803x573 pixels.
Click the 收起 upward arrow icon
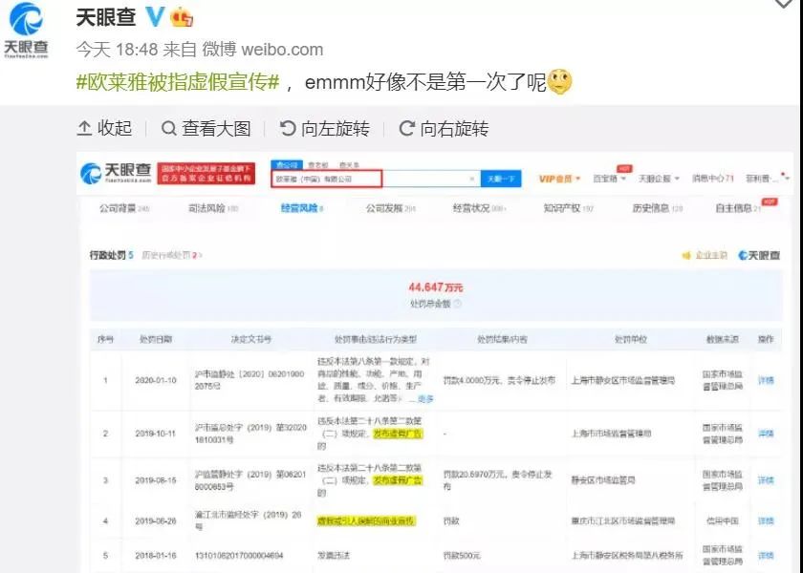(84, 128)
